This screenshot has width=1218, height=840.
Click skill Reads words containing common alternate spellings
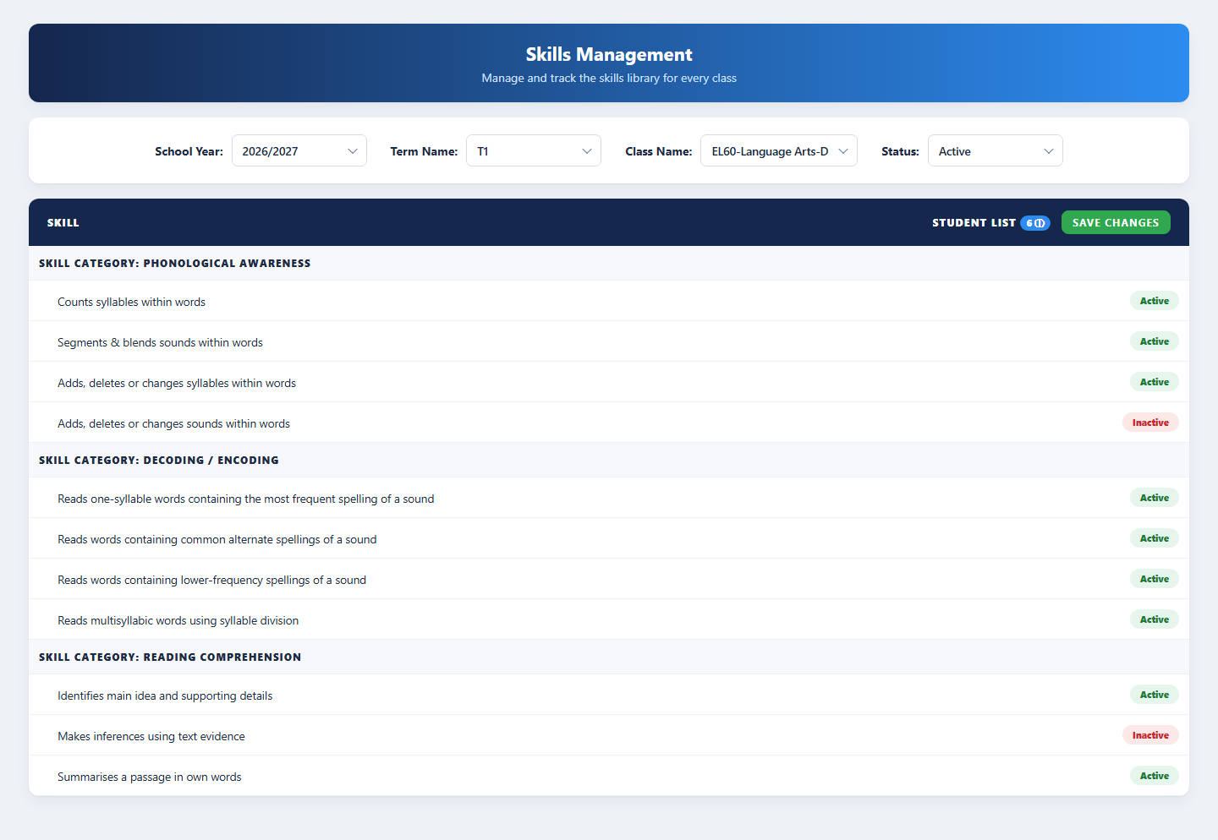pyautogui.click(x=217, y=539)
